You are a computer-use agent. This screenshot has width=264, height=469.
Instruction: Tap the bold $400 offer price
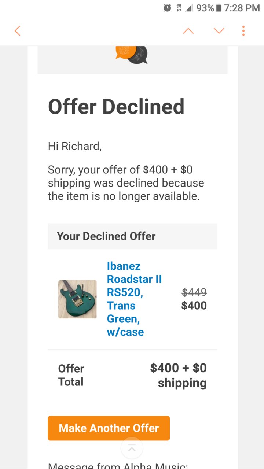[x=194, y=306]
